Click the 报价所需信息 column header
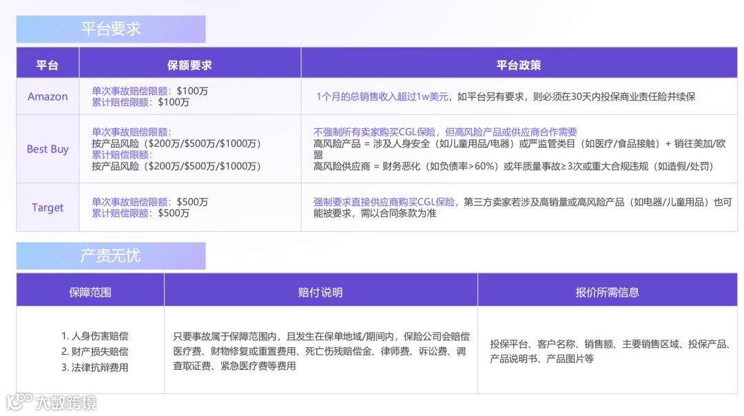744x416 pixels. click(608, 292)
